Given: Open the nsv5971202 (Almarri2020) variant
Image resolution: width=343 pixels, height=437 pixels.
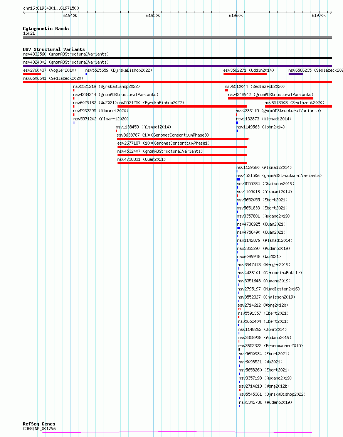Looking at the screenshot, I should [101, 119].
